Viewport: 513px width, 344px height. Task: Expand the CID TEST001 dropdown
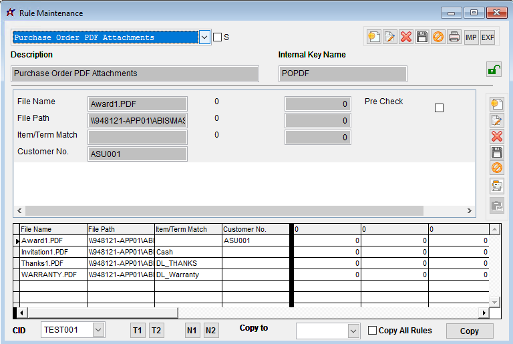(x=98, y=330)
